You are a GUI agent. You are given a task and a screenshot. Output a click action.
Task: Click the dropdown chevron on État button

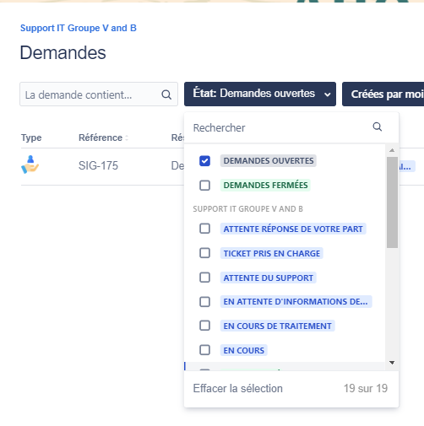[x=327, y=94]
